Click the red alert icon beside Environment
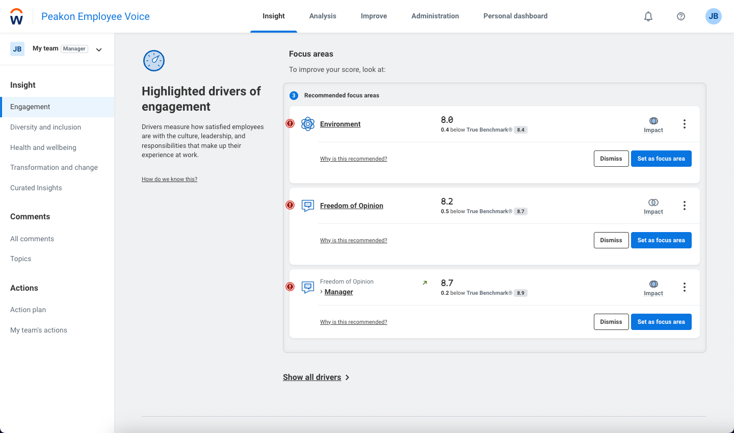Viewport: 734px width, 433px height. (x=290, y=123)
